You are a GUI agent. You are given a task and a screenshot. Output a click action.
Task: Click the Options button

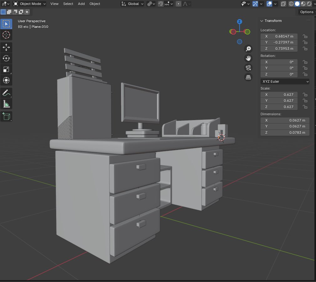click(x=307, y=12)
